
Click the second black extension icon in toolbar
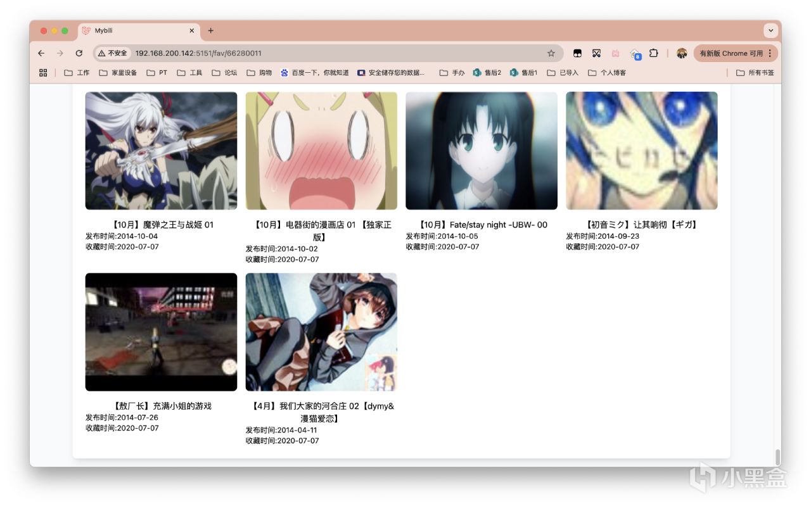(x=596, y=53)
